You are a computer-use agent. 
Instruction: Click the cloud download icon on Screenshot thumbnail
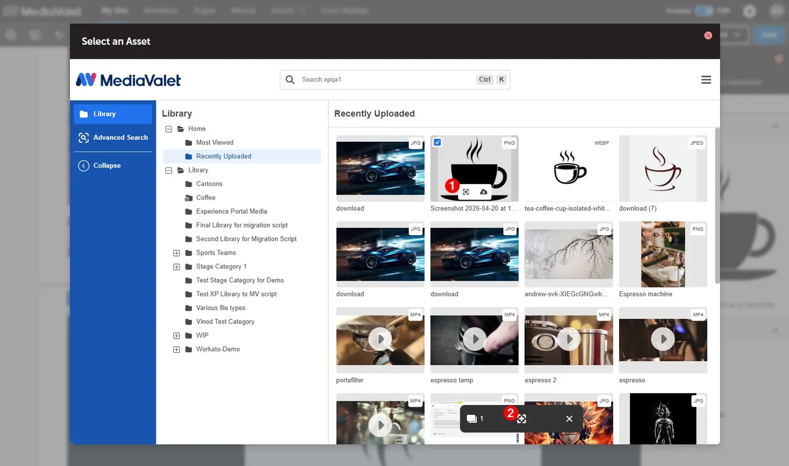pyautogui.click(x=483, y=192)
